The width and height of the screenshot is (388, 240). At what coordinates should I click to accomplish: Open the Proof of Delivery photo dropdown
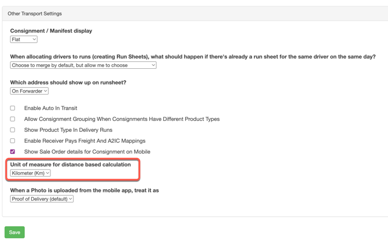pyautogui.click(x=42, y=199)
